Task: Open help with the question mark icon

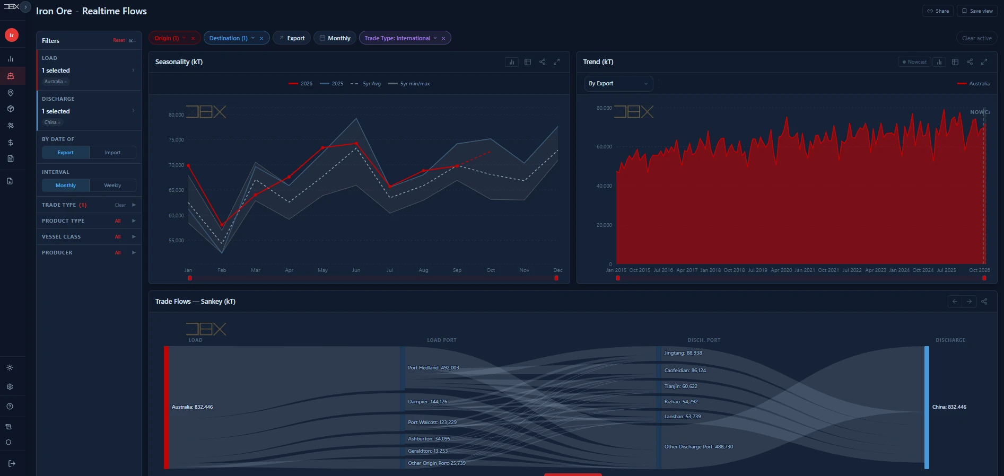Action: pyautogui.click(x=10, y=407)
